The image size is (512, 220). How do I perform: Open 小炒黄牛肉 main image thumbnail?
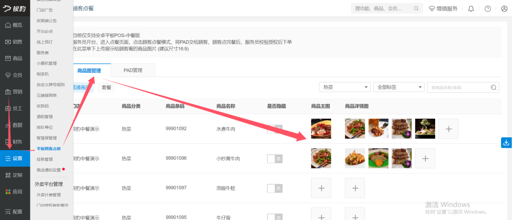321,159
